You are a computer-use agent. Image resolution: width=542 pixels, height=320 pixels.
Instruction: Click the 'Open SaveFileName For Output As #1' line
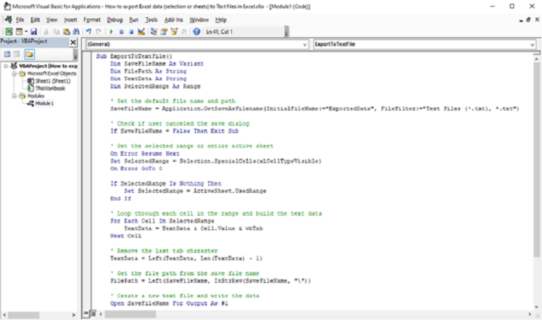[169, 303]
